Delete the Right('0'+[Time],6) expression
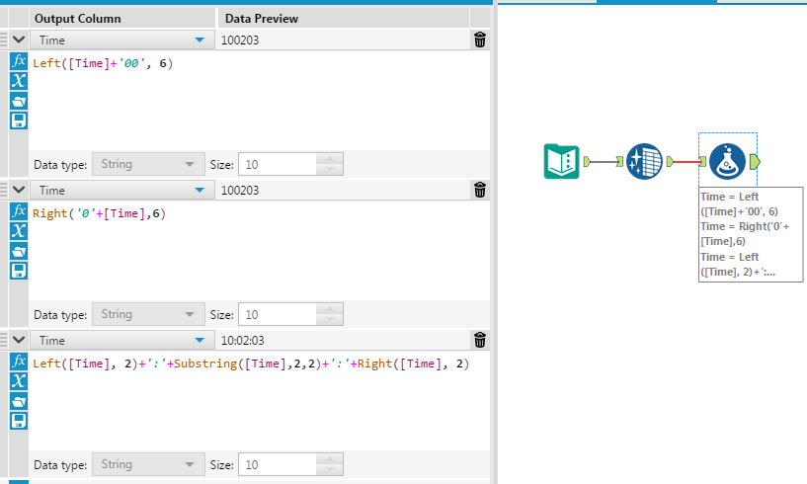 (480, 190)
